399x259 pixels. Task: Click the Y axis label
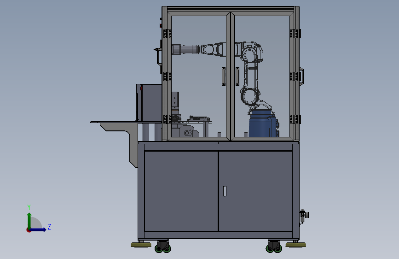(x=29, y=207)
